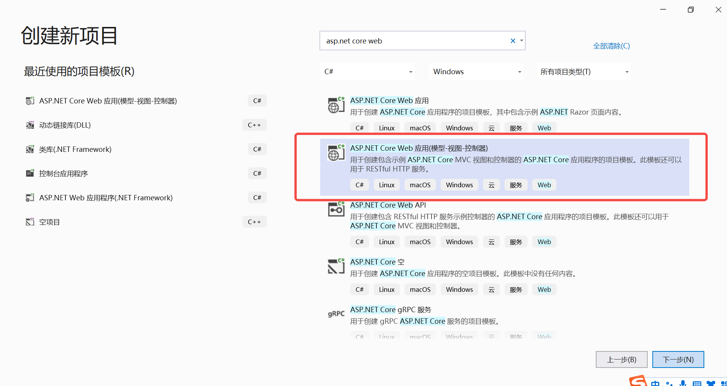Select the ASP.NET Core Web 应用 result title
The image size is (727, 386).
(389, 100)
